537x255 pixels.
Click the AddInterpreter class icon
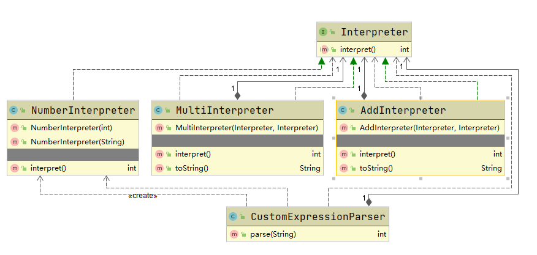343,111
